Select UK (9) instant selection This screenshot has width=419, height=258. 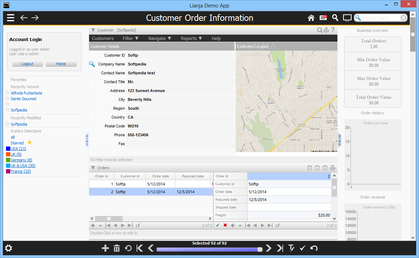[16, 154]
